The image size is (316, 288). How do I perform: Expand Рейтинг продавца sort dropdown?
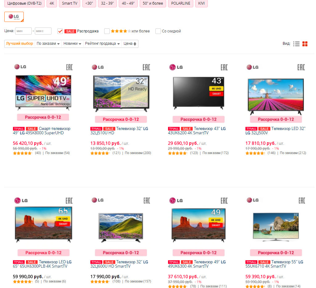click(x=102, y=44)
